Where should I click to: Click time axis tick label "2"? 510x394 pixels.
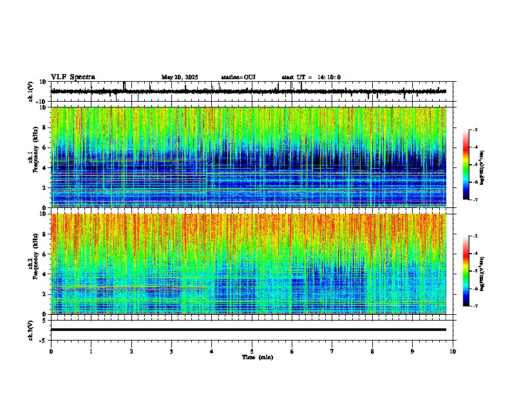point(131,352)
